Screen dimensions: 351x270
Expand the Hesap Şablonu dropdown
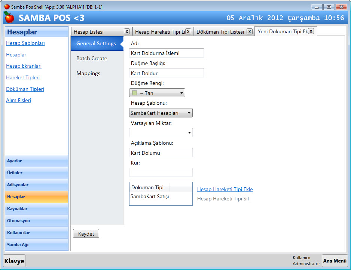click(161, 113)
